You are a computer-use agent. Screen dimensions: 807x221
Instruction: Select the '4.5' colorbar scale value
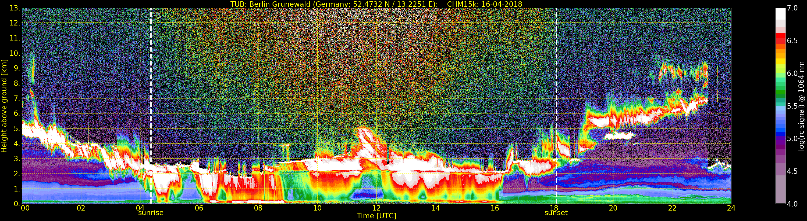point(792,171)
